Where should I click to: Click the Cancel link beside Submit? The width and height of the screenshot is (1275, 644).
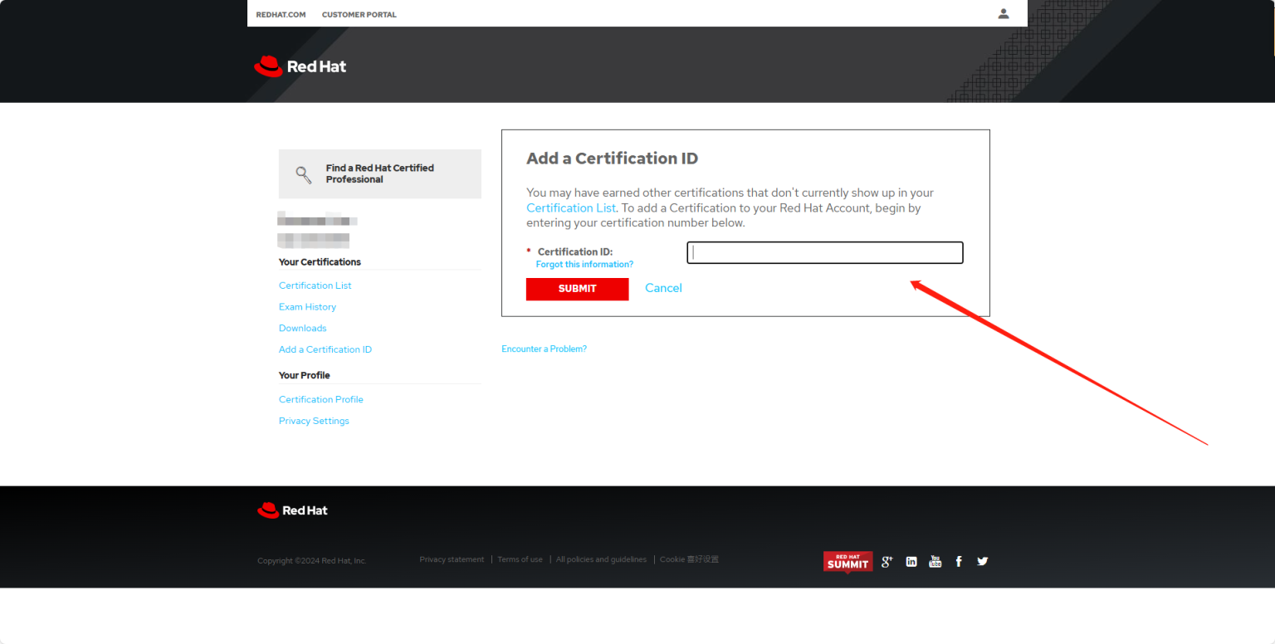[x=663, y=288]
